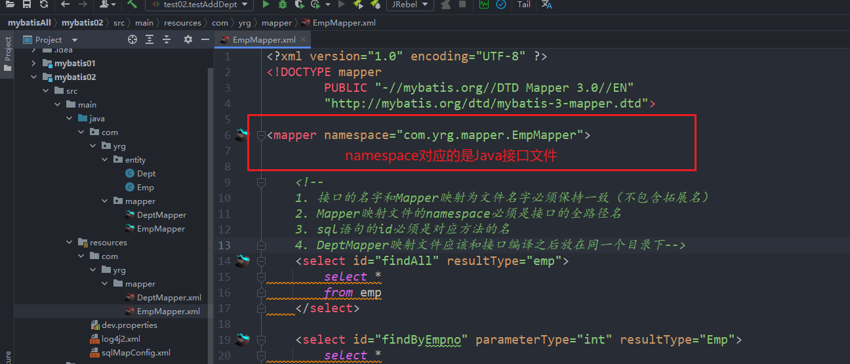Build the project with the hammer icon
Image resolution: width=850 pixels, height=364 pixels.
pos(132,5)
